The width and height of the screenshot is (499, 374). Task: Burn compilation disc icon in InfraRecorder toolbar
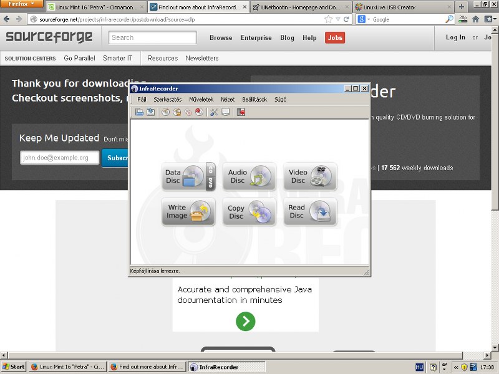(x=165, y=112)
